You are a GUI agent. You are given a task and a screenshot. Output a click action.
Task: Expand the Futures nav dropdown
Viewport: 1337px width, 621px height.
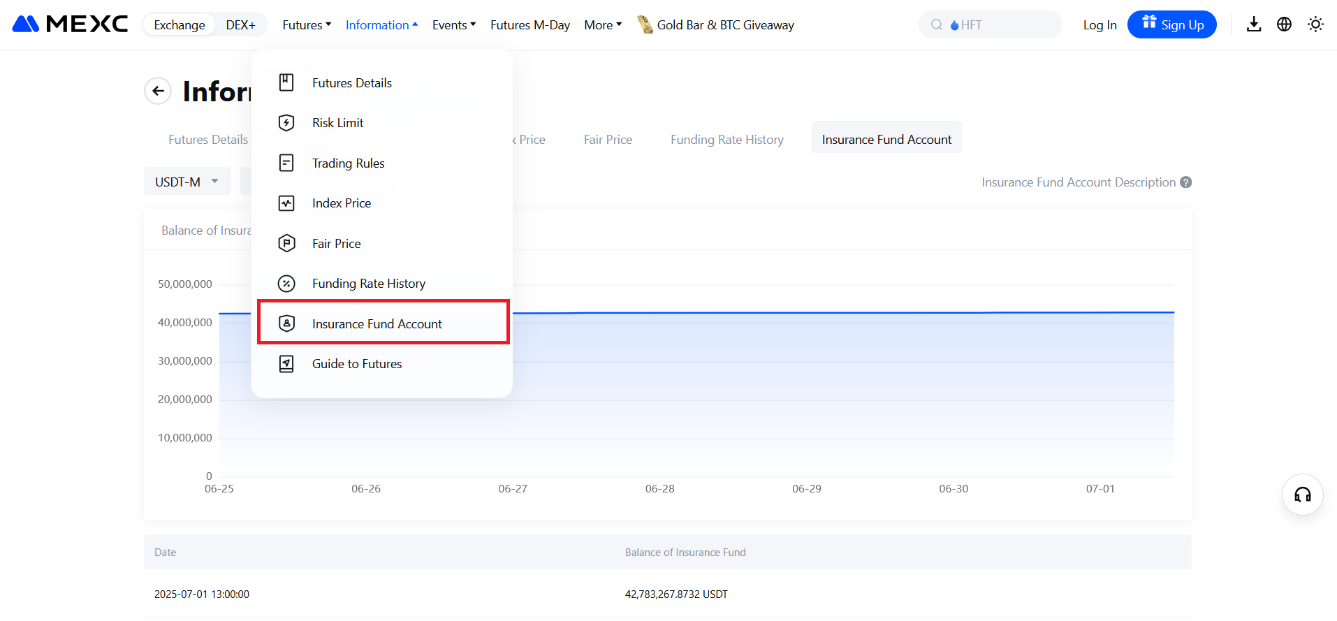[307, 25]
